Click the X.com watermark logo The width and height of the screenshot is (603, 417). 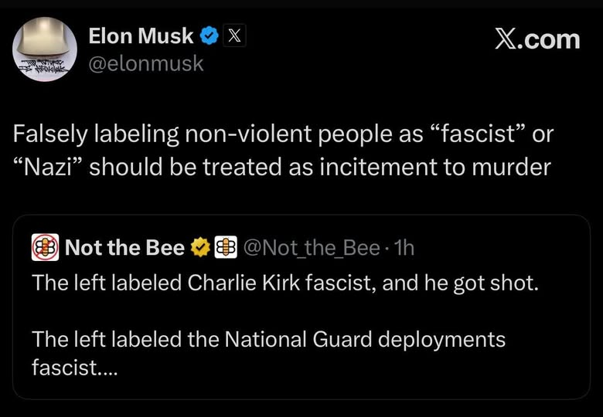[537, 39]
